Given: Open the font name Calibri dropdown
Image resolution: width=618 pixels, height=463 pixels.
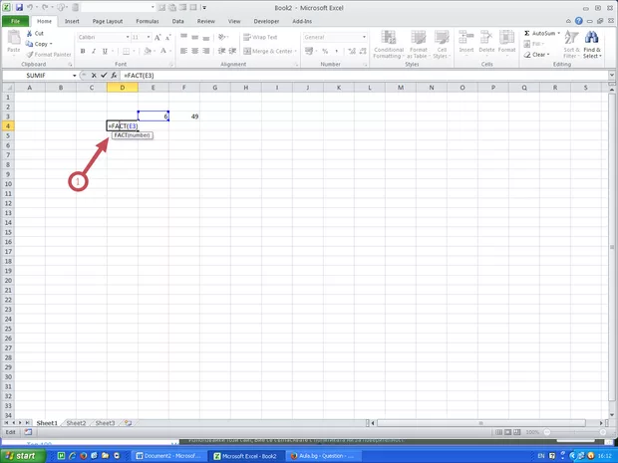Looking at the screenshot, I should (x=128, y=37).
